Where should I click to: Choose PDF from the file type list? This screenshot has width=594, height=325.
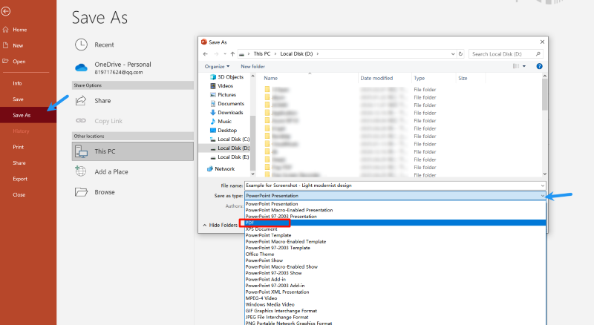(395, 223)
